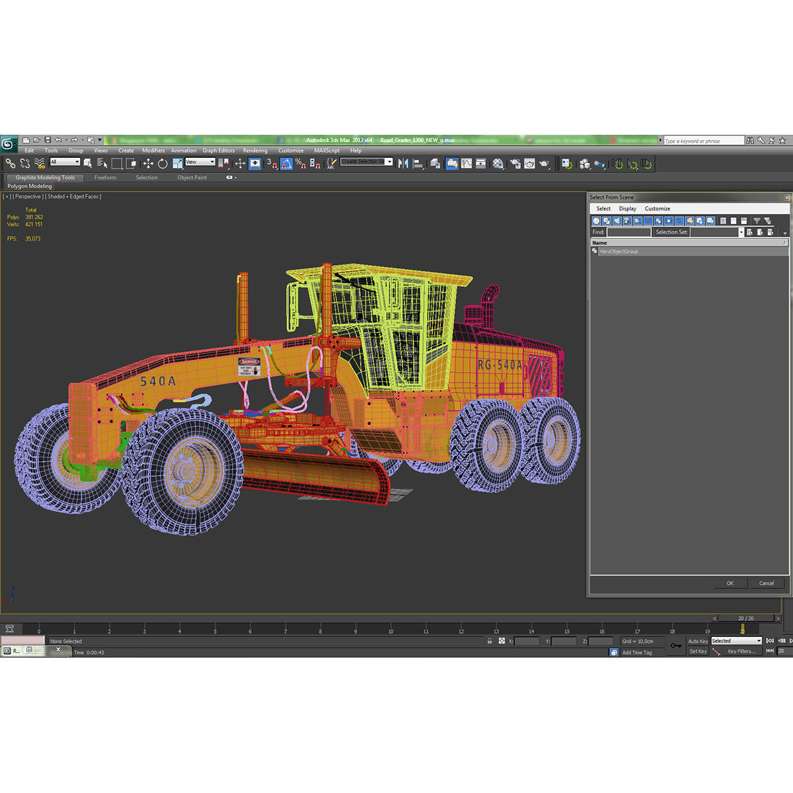Click Cancel in Select From Scene dialog
793x793 pixels.
(x=767, y=583)
